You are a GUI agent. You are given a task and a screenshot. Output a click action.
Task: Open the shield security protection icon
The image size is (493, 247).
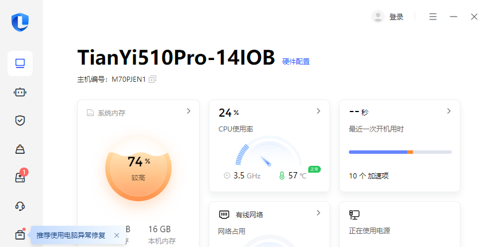[20, 121]
